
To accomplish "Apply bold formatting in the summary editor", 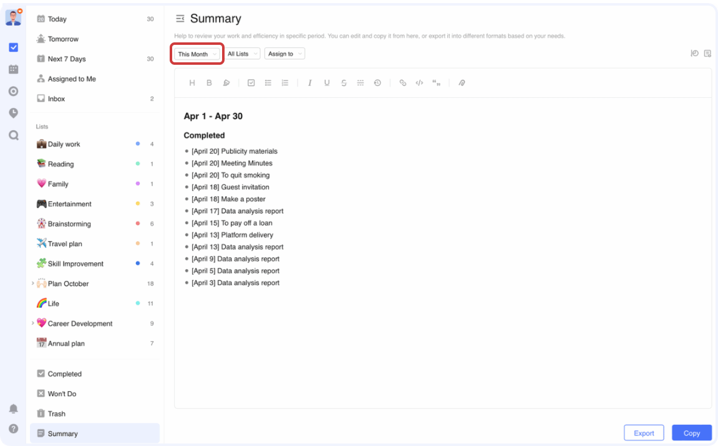I will point(209,82).
